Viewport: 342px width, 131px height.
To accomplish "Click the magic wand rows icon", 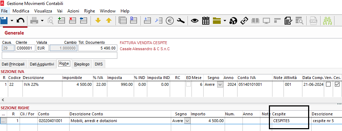I will 159,20.
